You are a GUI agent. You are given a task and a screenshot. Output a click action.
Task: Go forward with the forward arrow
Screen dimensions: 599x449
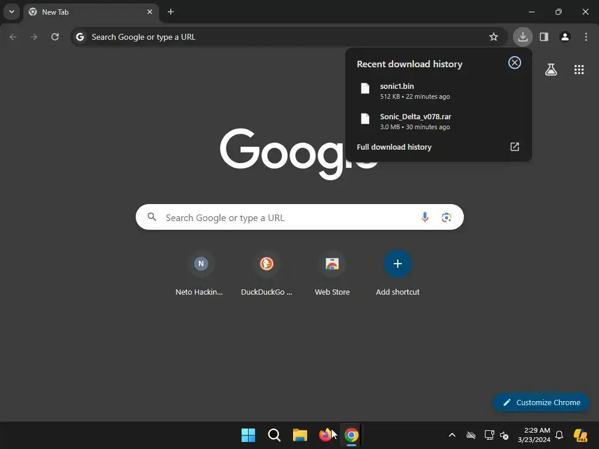pyautogui.click(x=34, y=37)
